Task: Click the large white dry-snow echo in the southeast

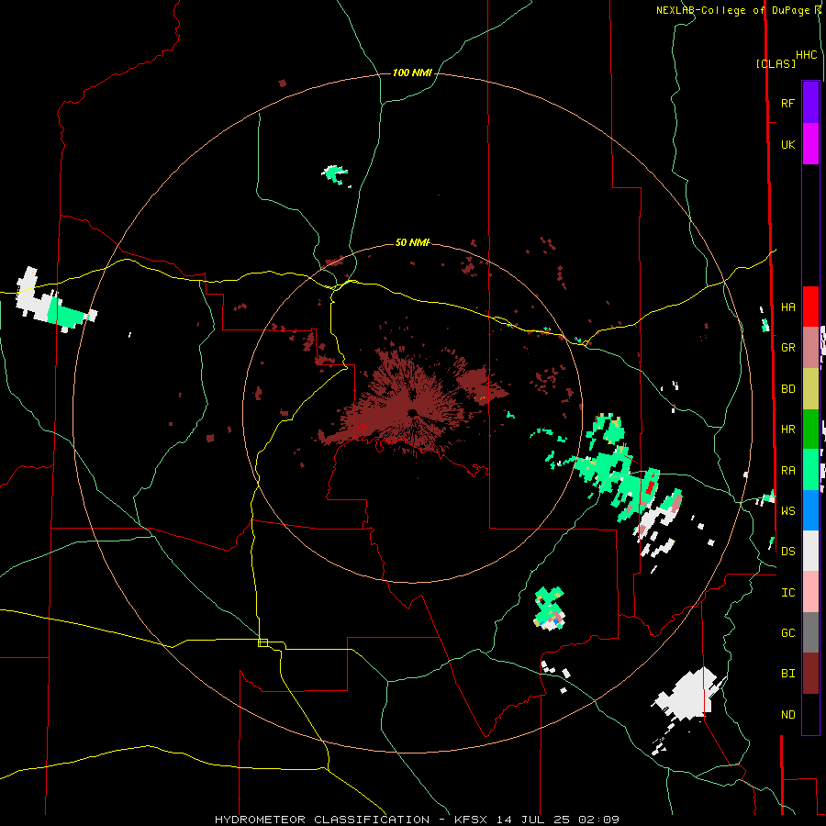Action: click(x=686, y=697)
